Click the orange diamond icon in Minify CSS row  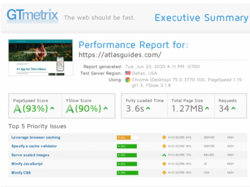pos(164,172)
